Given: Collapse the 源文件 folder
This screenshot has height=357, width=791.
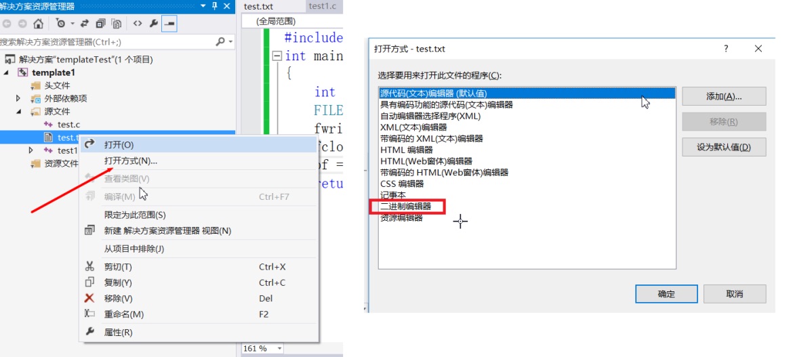Looking at the screenshot, I should 19,112.
